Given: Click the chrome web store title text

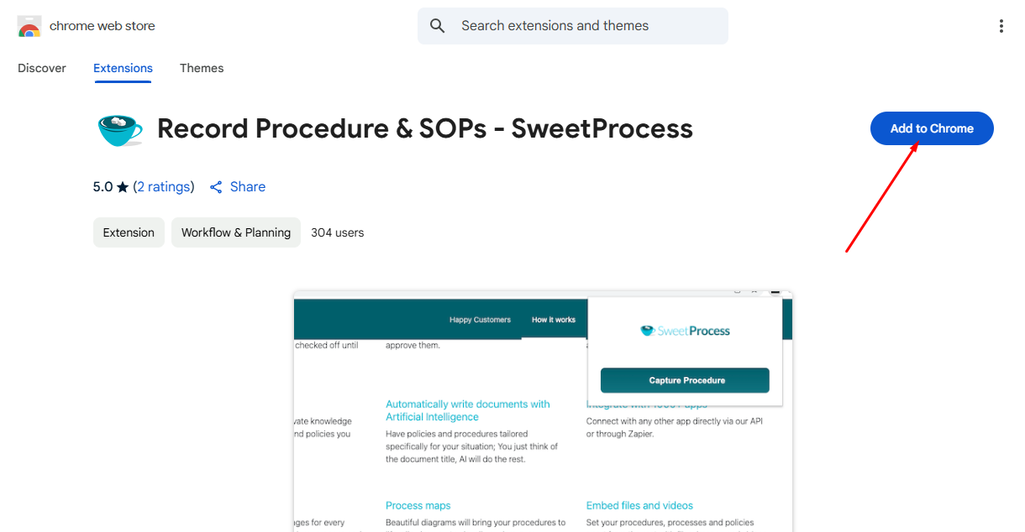Looking at the screenshot, I should [x=102, y=26].
